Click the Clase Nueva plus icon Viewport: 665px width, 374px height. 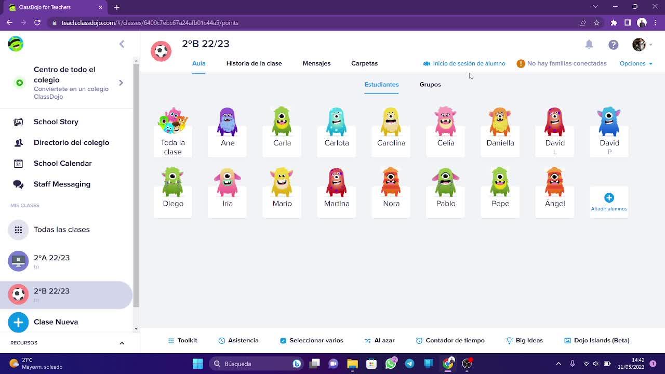[18, 322]
